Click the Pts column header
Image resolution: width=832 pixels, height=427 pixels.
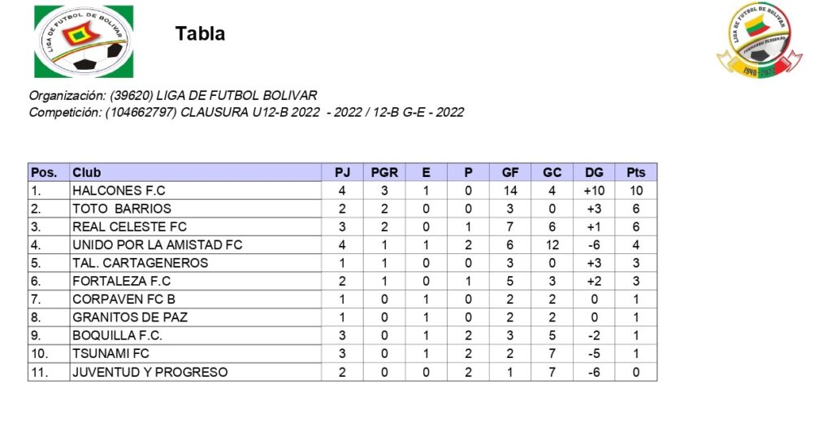coord(635,172)
